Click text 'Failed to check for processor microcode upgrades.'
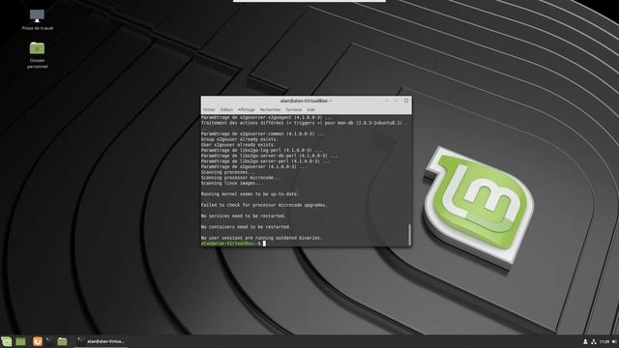This screenshot has width=619, height=348. pos(264,205)
